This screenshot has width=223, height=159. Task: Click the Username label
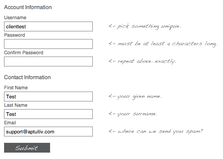coord(15,18)
